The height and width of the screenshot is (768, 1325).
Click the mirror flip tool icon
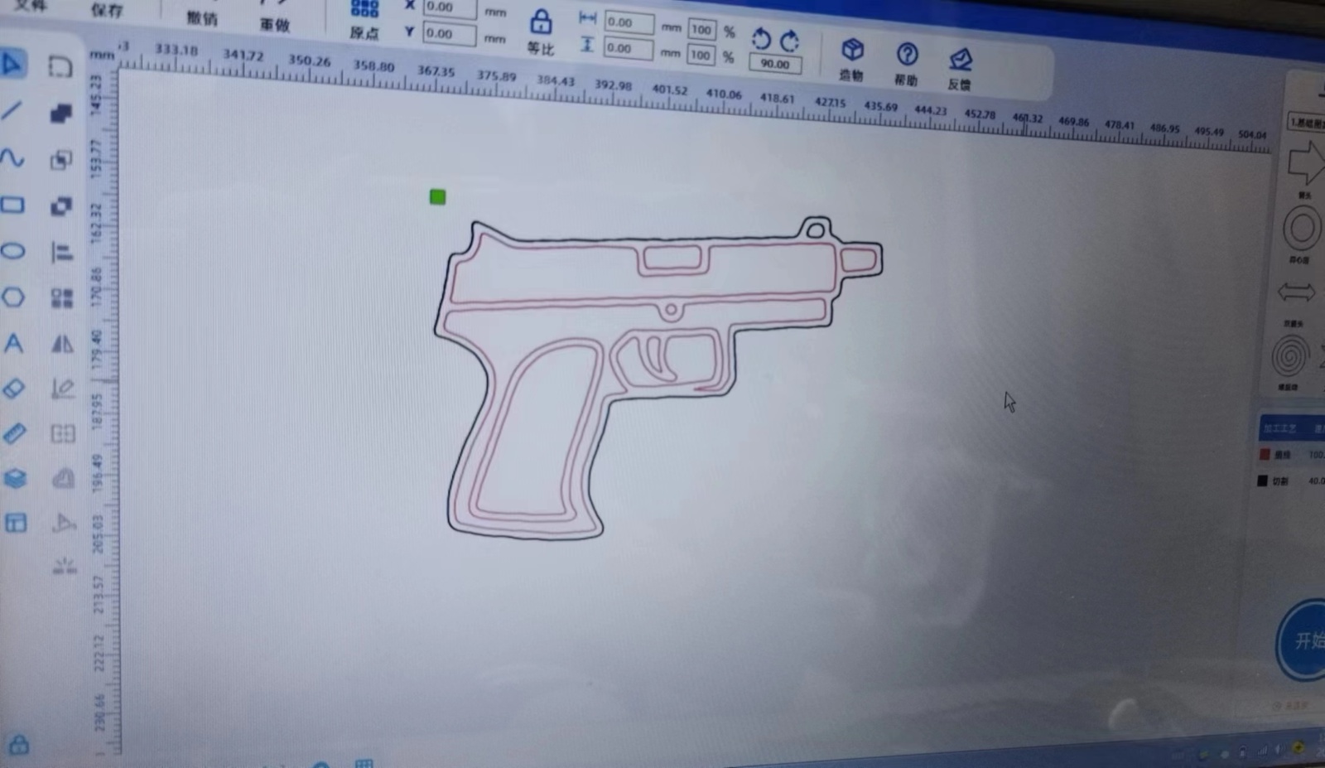[x=62, y=343]
